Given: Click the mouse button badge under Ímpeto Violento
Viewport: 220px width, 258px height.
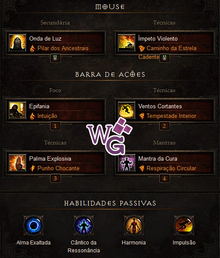Looking at the screenshot, I should tap(165, 58).
